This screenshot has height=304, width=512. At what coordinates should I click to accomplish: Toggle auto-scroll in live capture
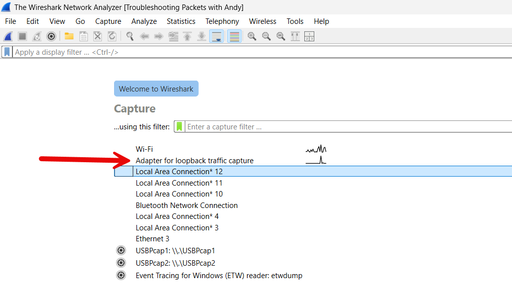click(216, 36)
